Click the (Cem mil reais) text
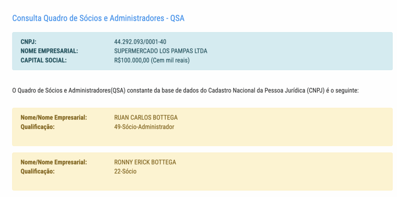 (x=170, y=60)
